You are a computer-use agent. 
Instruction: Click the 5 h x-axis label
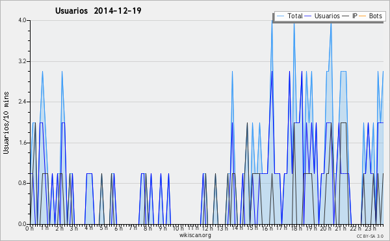click(103, 228)
